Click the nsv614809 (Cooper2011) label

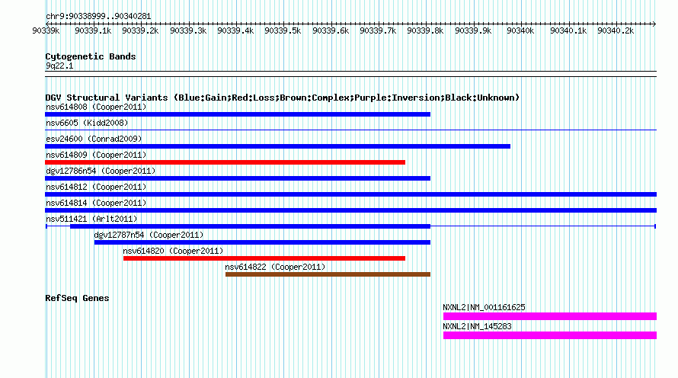pos(96,155)
